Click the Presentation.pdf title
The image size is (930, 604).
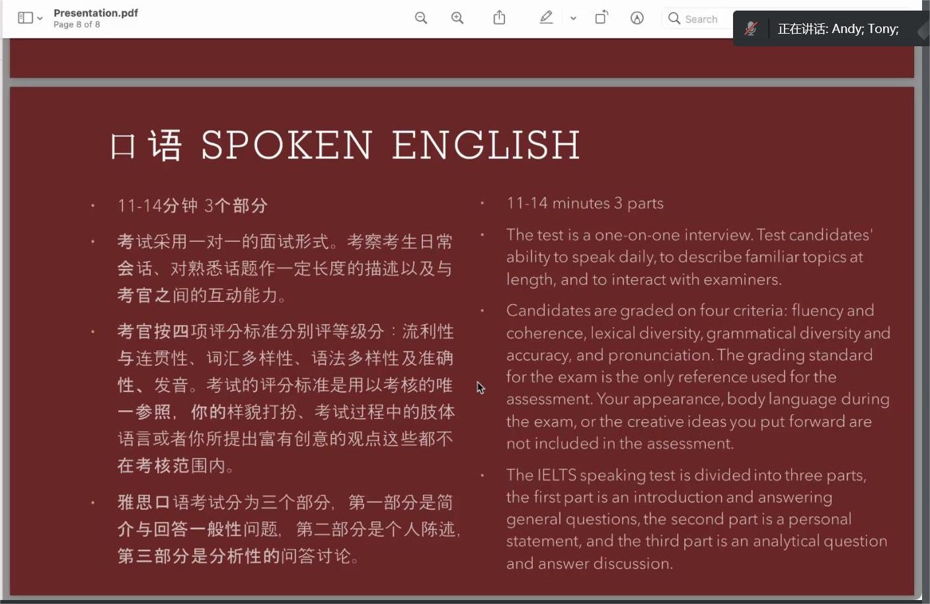click(x=96, y=13)
